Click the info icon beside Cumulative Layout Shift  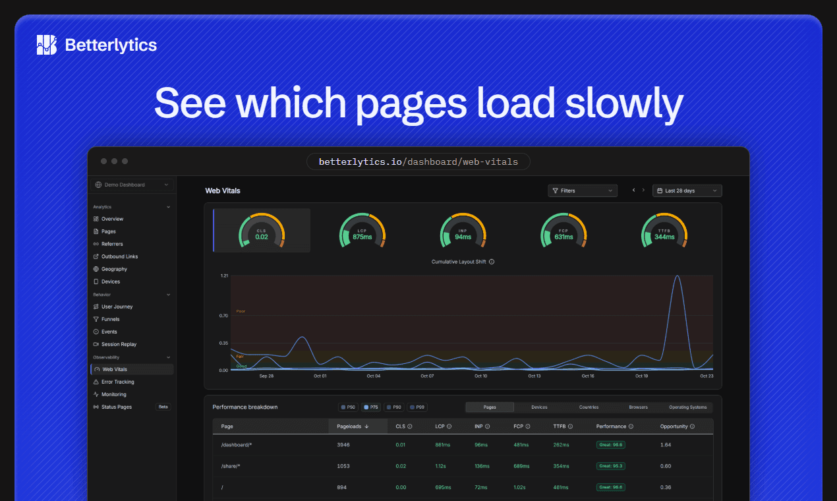492,262
